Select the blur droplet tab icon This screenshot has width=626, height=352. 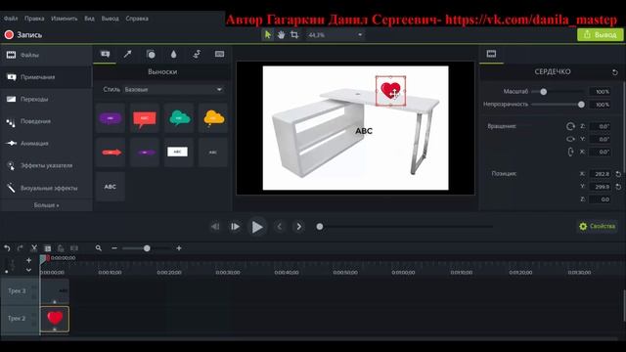(x=174, y=55)
